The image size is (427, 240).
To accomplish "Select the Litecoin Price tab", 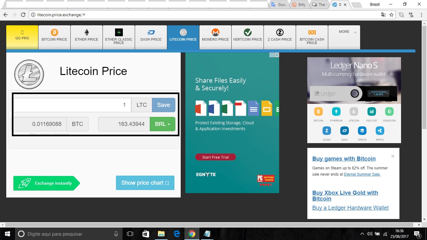I will point(183,37).
